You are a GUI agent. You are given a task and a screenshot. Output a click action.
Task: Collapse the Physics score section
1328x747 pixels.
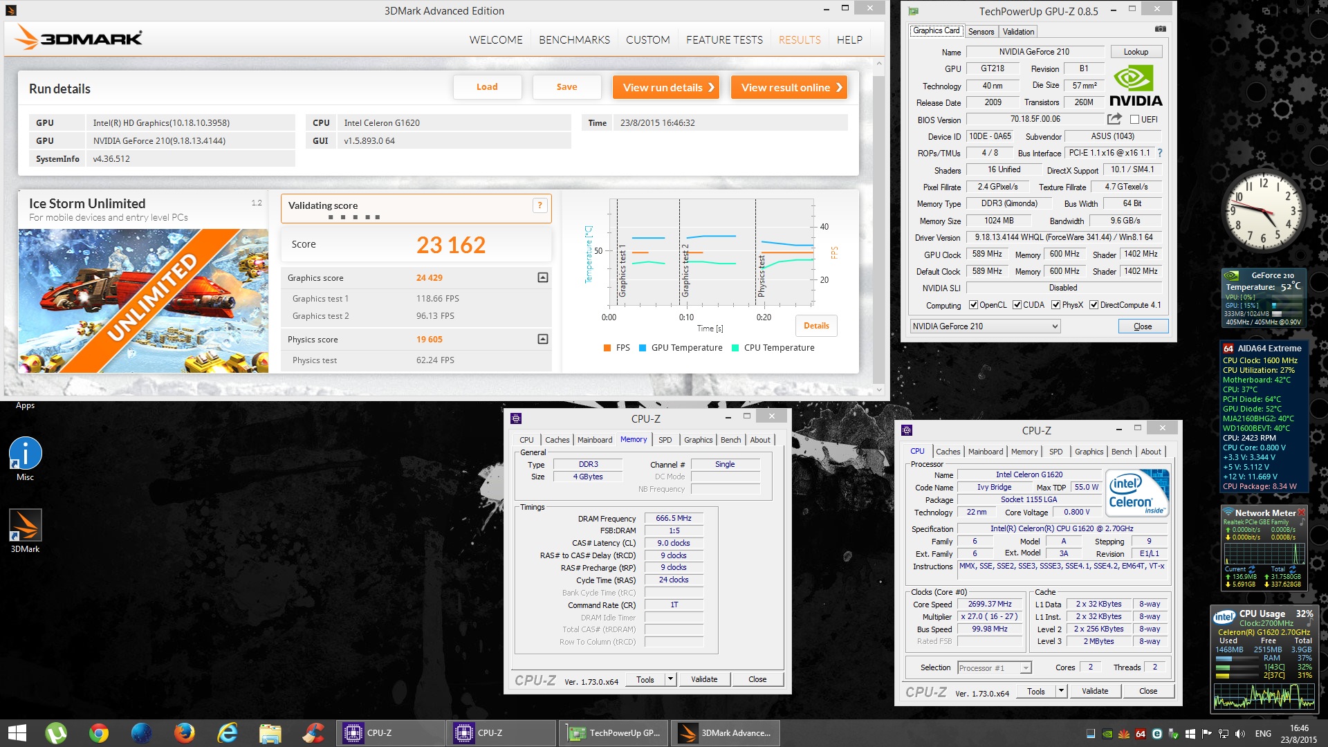[543, 339]
